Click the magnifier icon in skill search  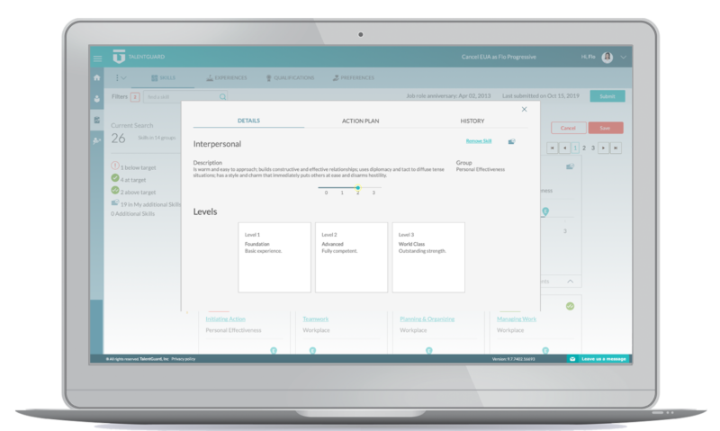coord(222,97)
